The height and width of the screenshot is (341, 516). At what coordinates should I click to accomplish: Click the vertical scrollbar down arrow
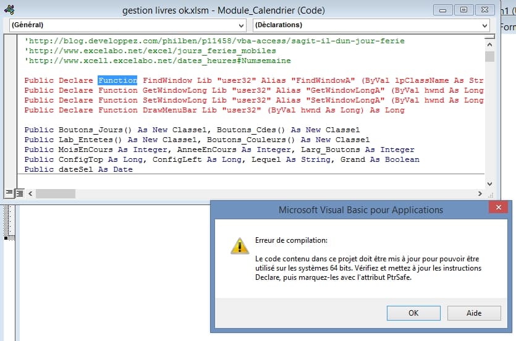[489, 184]
